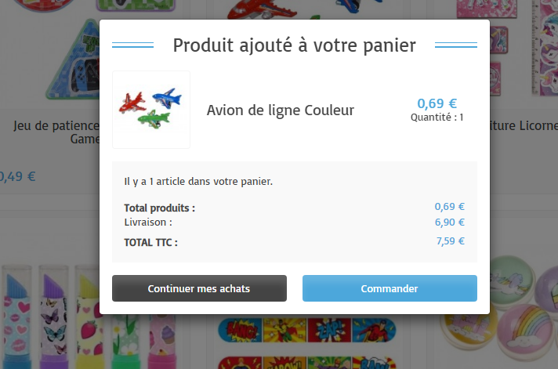
Task: Click the Commander button
Action: [x=390, y=288]
